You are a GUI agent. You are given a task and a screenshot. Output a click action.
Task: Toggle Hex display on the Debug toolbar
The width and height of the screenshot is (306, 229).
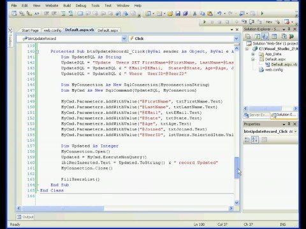click(x=269, y=22)
